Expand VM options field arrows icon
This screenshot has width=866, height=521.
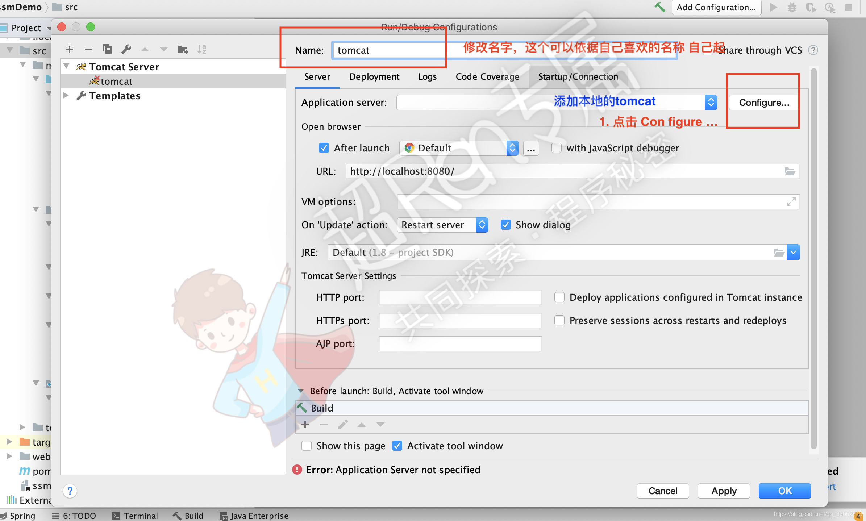(791, 201)
